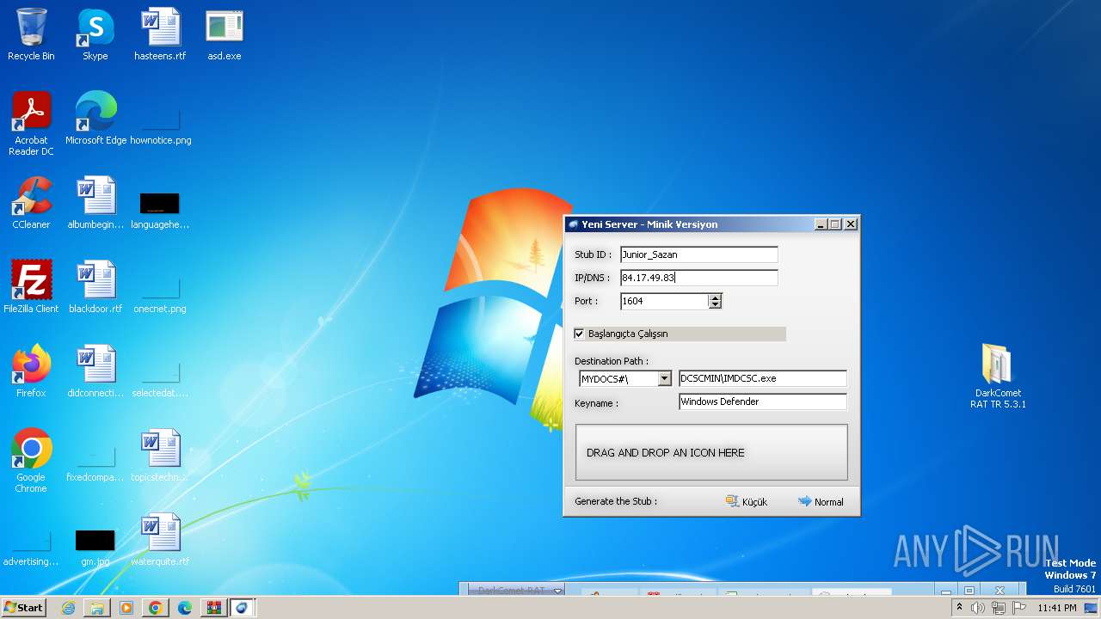The width and height of the screenshot is (1101, 619).
Task: Open didconnecti... document
Action: coord(95,371)
